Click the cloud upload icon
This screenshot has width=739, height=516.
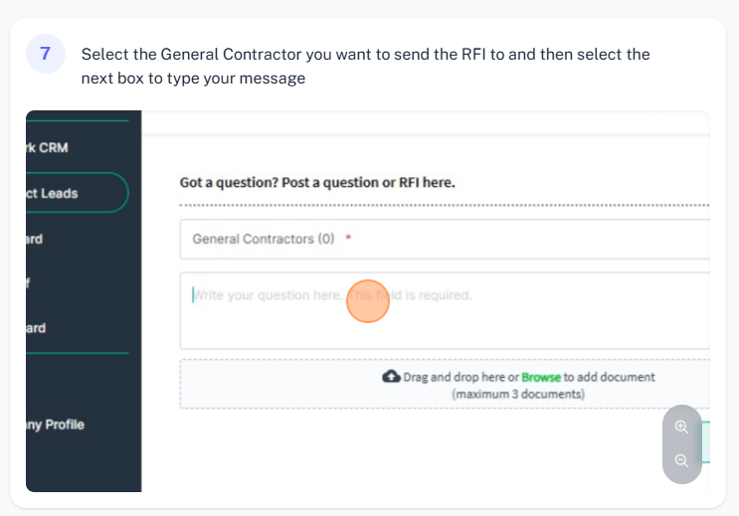pos(391,376)
